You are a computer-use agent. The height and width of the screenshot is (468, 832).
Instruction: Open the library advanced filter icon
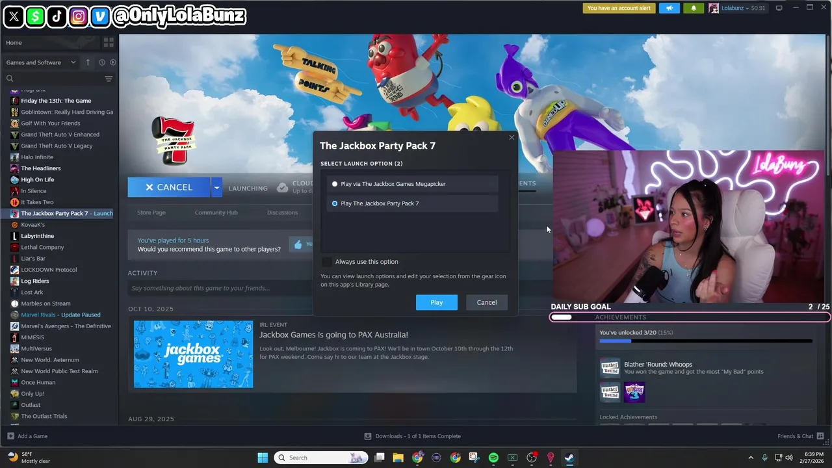[x=109, y=79]
